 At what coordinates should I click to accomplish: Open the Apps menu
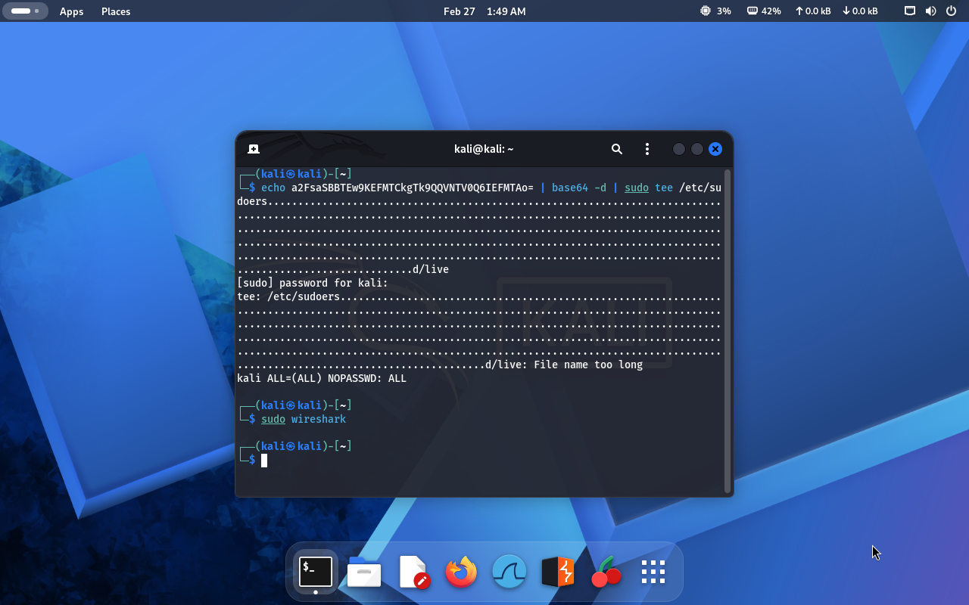[72, 11]
